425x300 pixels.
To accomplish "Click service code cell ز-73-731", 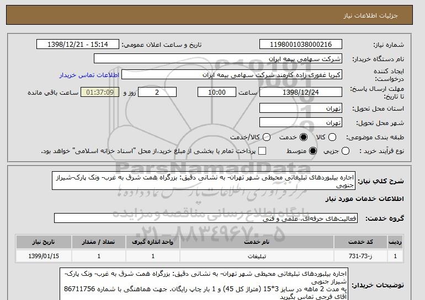I will coord(360,256).
